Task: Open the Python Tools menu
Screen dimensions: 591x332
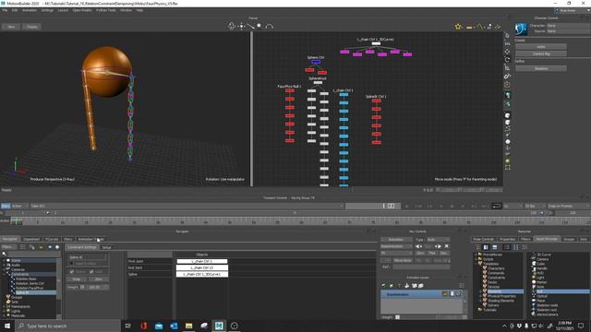Action: pos(106,10)
